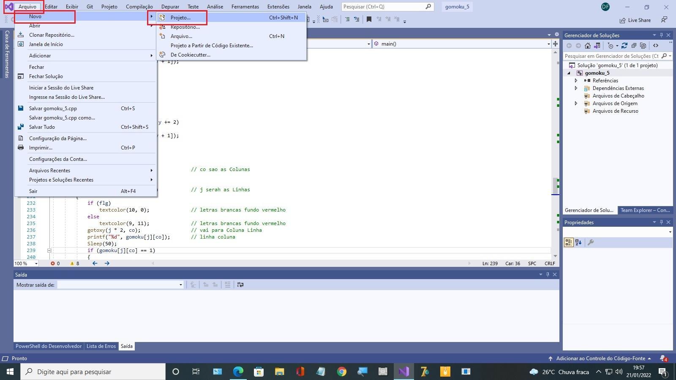Screen dimensions: 676x380
Task: Toggle bookmark icon in the toolbar
Action: tap(369, 19)
